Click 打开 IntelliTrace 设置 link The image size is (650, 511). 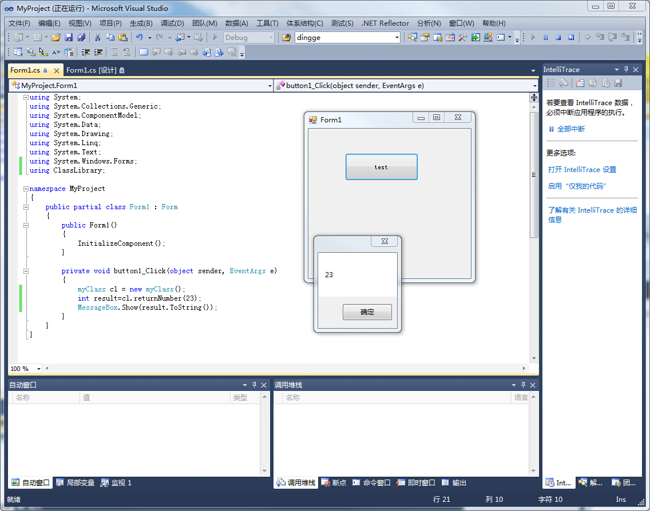click(582, 170)
